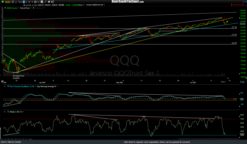The width and height of the screenshot is (247, 144).
Task: Toggle the TC data mode icon
Action: [x=35, y=2]
